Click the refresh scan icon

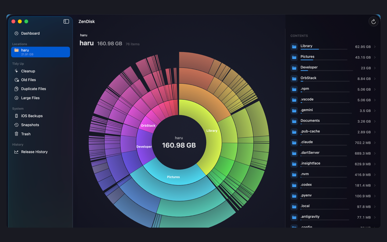point(373,22)
